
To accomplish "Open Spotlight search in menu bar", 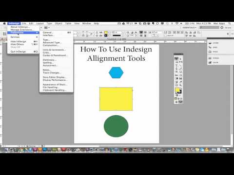I will tap(230, 23).
